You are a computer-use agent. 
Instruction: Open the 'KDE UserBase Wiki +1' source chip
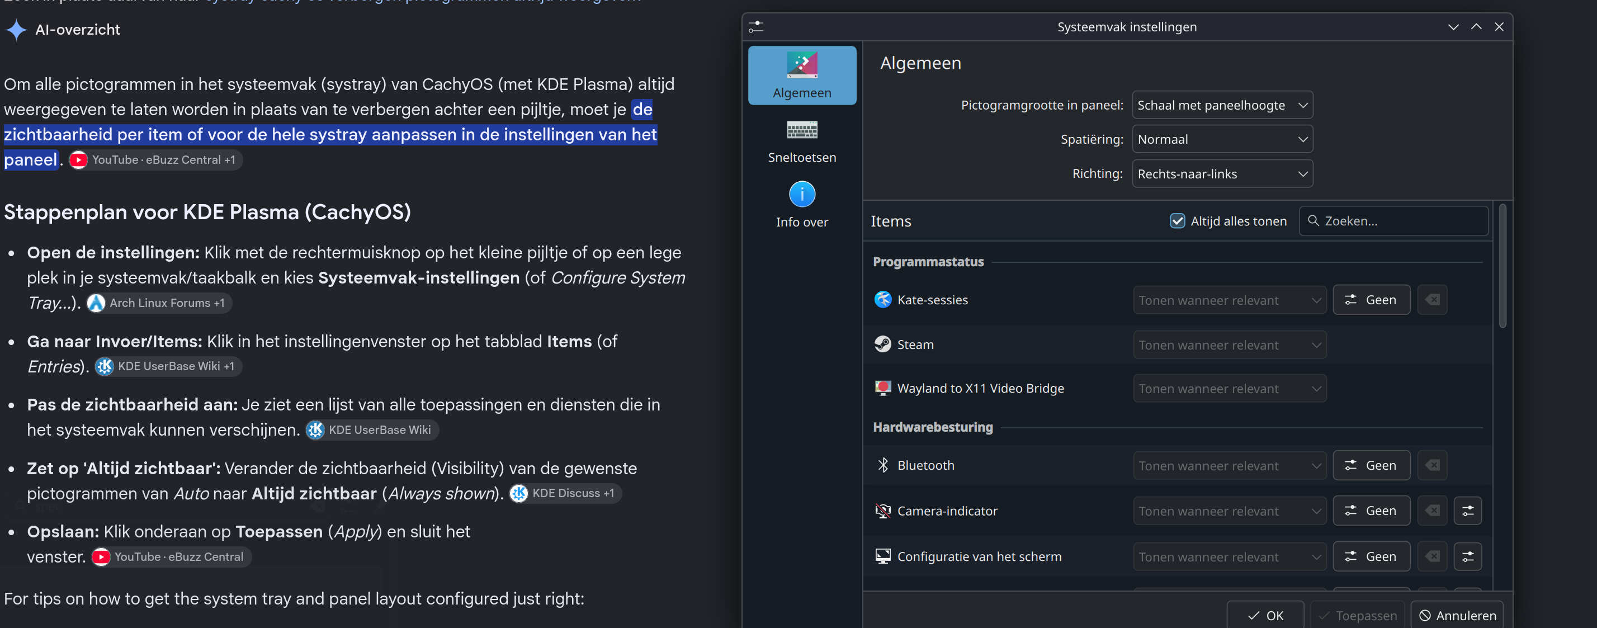tap(167, 366)
